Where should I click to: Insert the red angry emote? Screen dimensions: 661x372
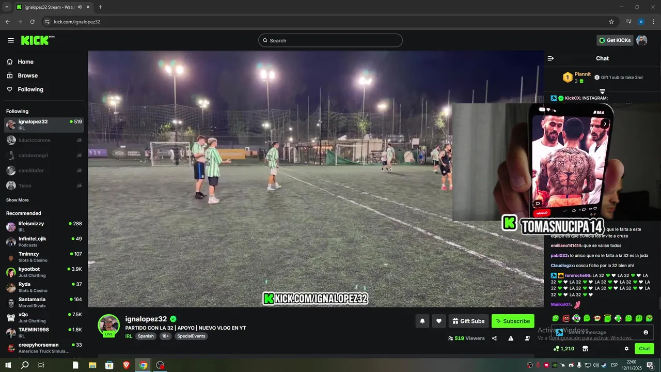click(x=566, y=318)
